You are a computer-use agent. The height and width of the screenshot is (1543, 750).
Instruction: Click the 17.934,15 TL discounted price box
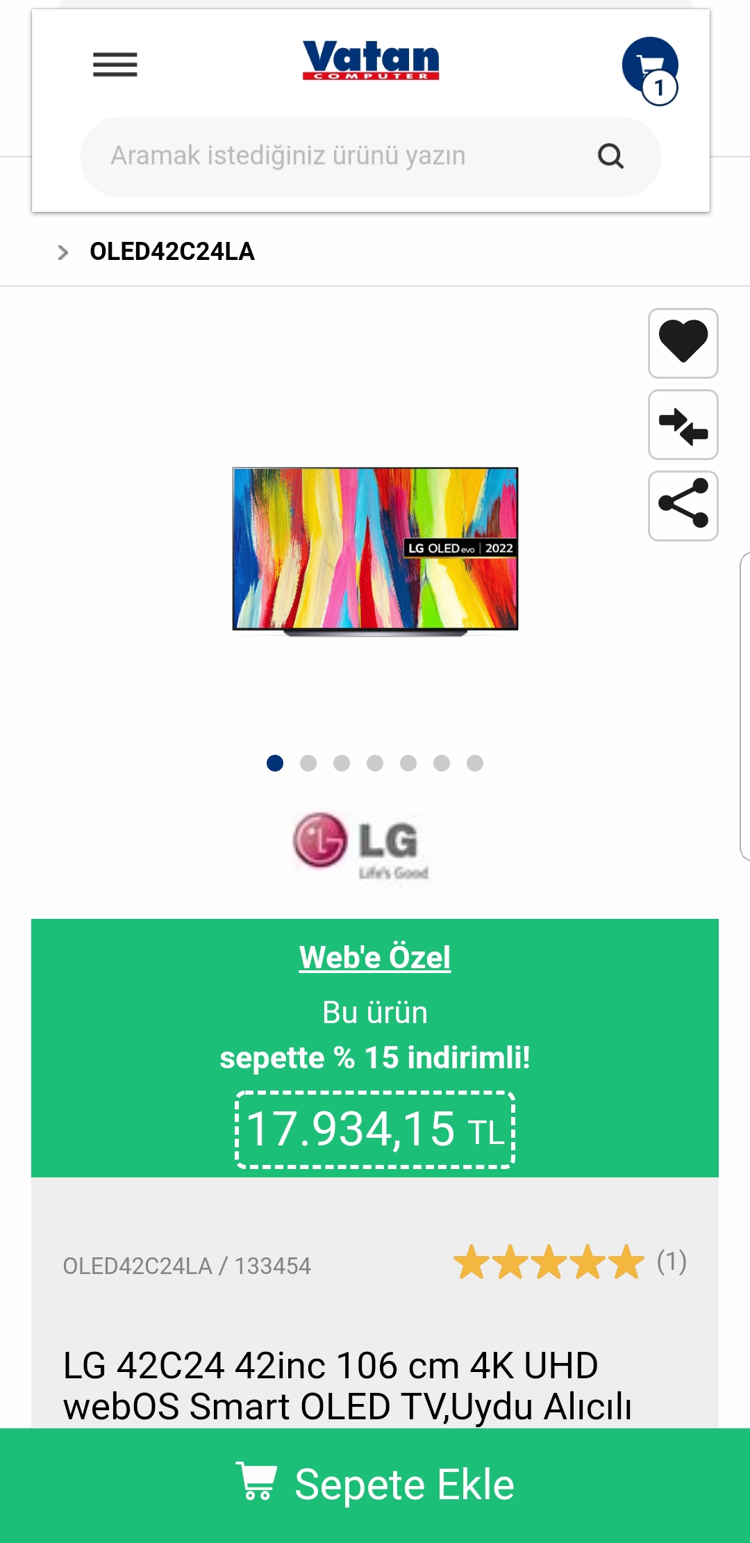[x=375, y=1130]
